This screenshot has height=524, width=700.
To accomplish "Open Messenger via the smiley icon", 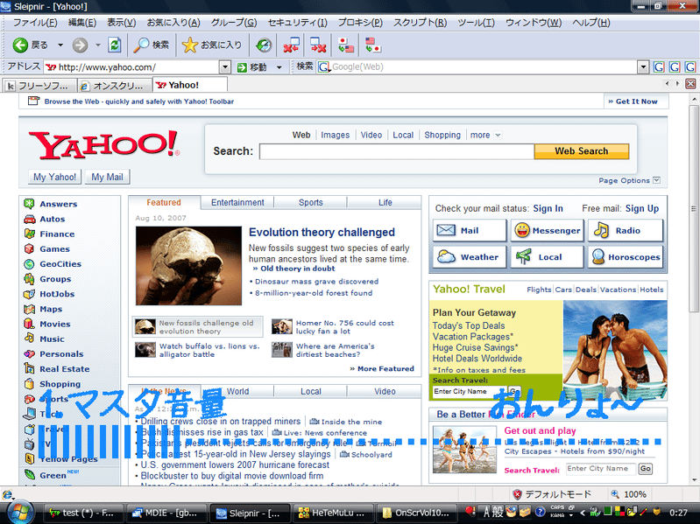I will (x=522, y=230).
